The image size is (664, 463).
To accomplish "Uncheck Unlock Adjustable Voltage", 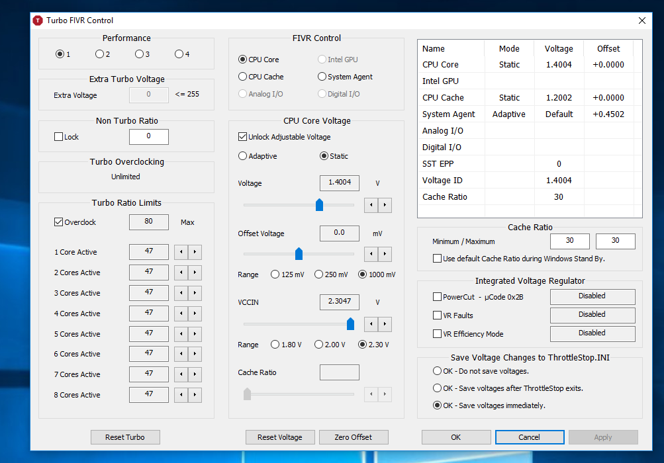I will point(242,137).
